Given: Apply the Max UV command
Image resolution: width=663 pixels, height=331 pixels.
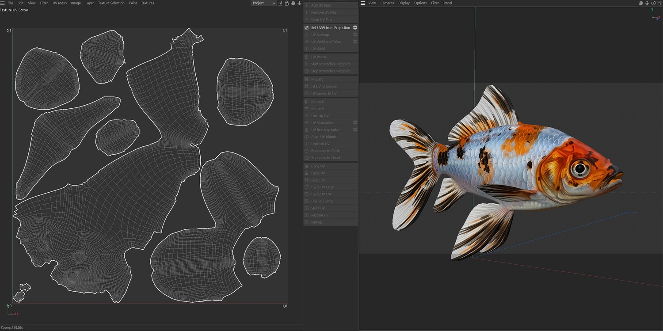Looking at the screenshot, I should 331,80.
